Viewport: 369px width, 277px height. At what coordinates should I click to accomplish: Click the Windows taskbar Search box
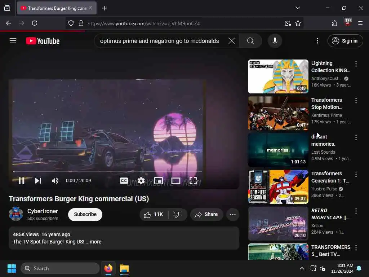point(60,268)
